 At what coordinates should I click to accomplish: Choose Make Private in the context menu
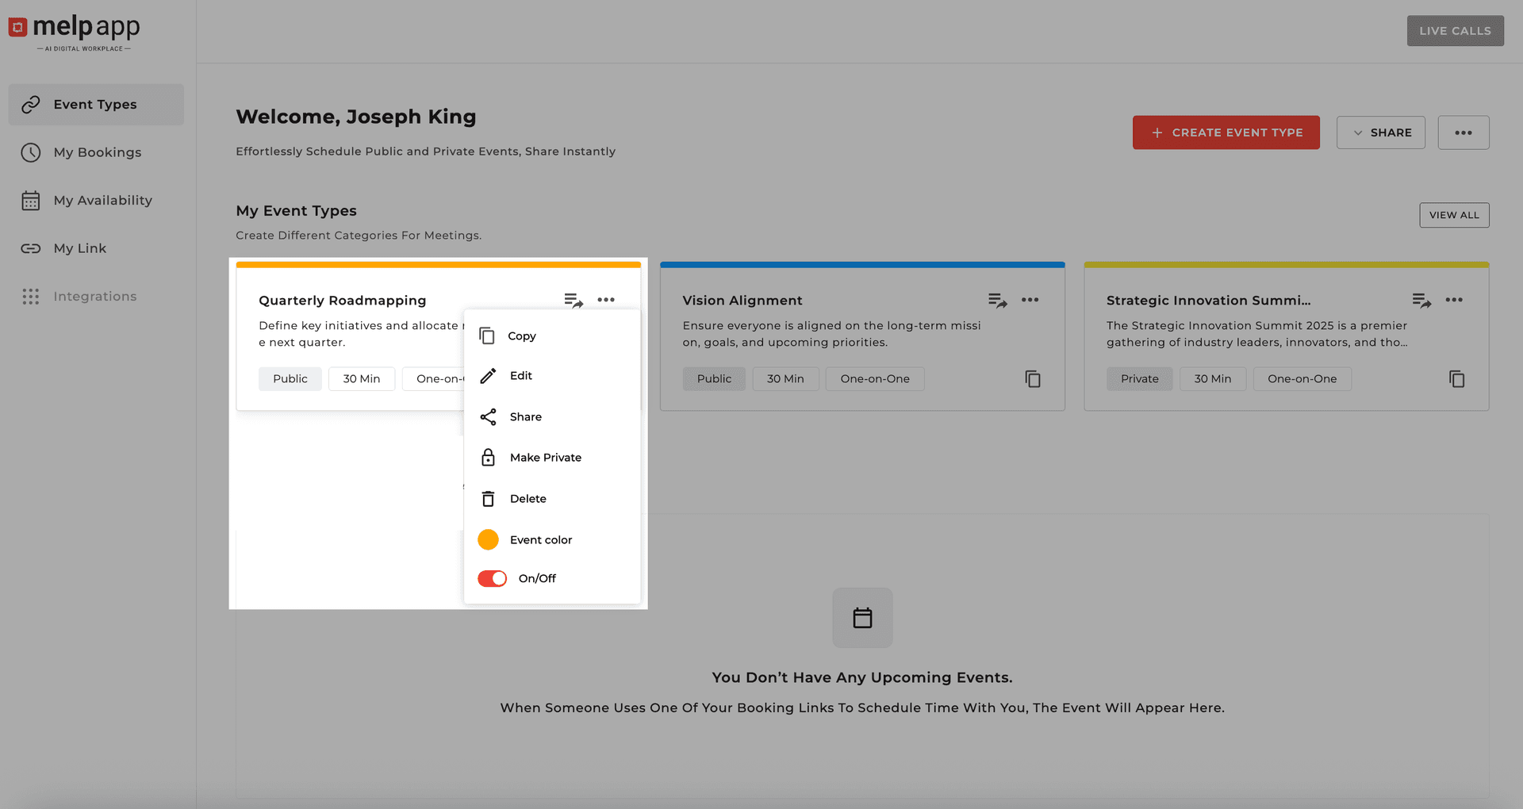tap(546, 457)
